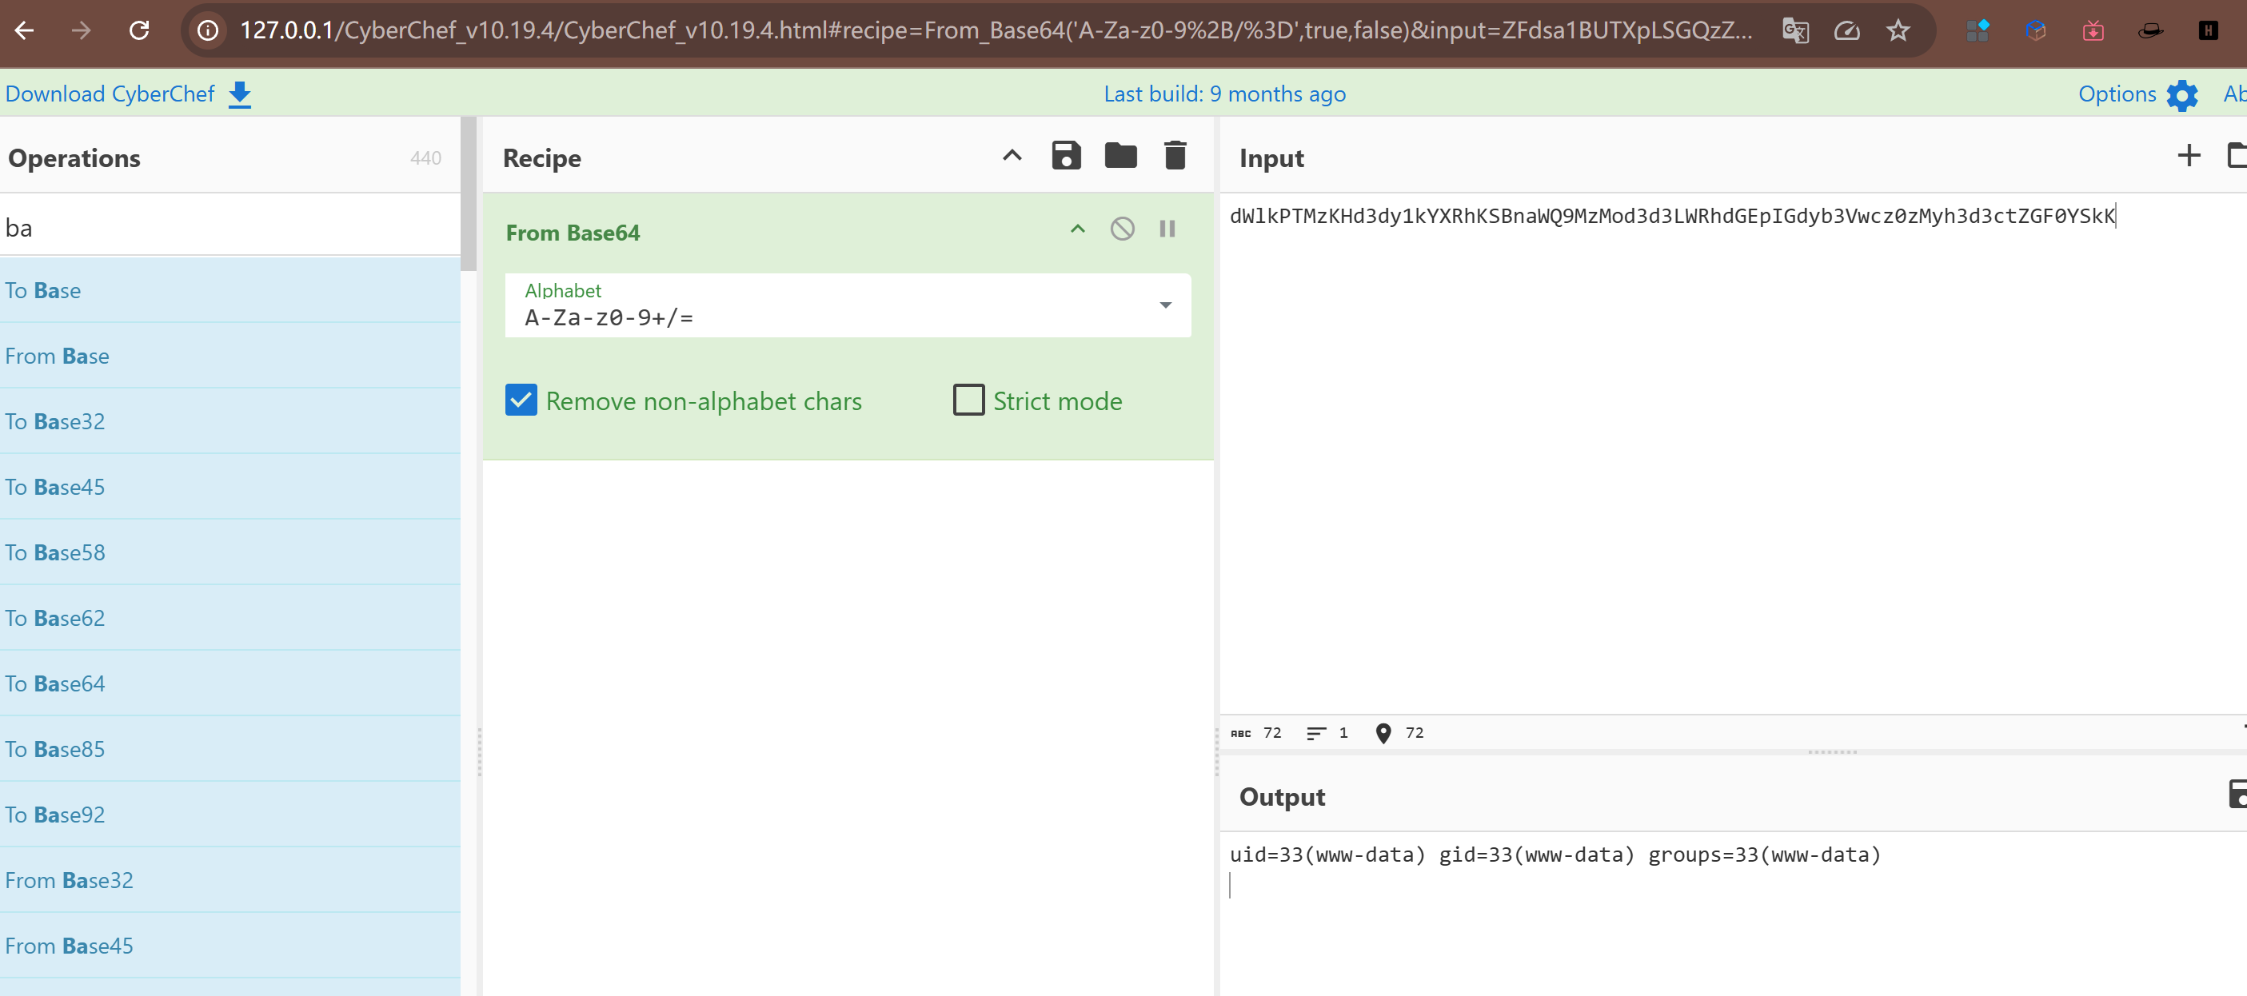Select To Base45 operation
This screenshot has height=996, width=2247.
pyautogui.click(x=230, y=487)
